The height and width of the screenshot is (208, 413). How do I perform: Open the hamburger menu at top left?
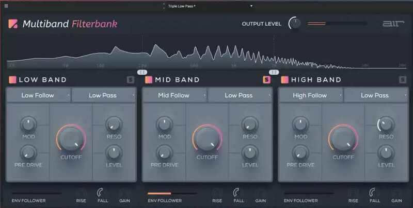coord(6,6)
